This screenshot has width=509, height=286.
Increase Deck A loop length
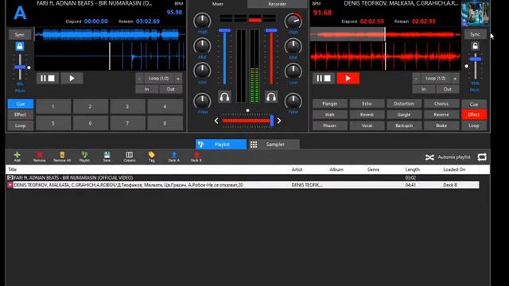pyautogui.click(x=178, y=79)
